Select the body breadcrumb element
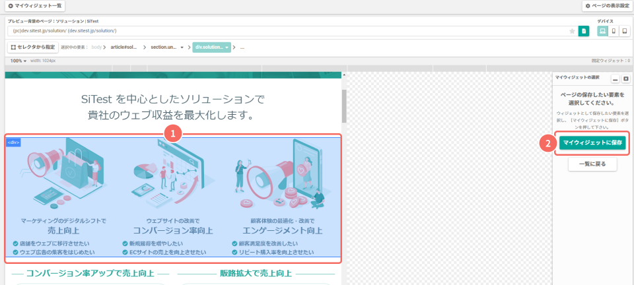Viewport: 634px width, 285px height. click(x=96, y=47)
